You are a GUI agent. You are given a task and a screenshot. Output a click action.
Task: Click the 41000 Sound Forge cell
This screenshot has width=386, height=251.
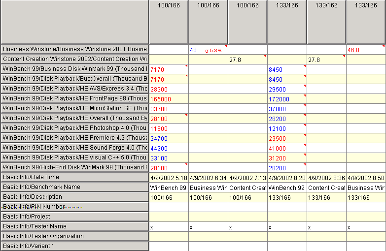click(x=287, y=148)
